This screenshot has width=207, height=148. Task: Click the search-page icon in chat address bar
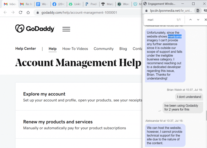coord(198,11)
